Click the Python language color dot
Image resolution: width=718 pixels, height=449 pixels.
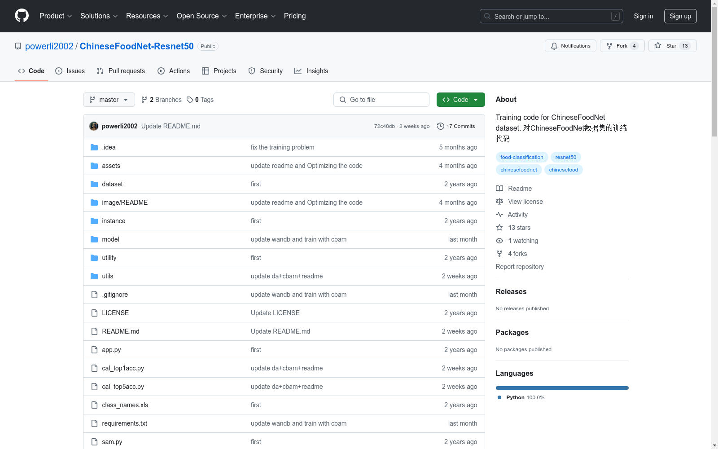pyautogui.click(x=499, y=397)
